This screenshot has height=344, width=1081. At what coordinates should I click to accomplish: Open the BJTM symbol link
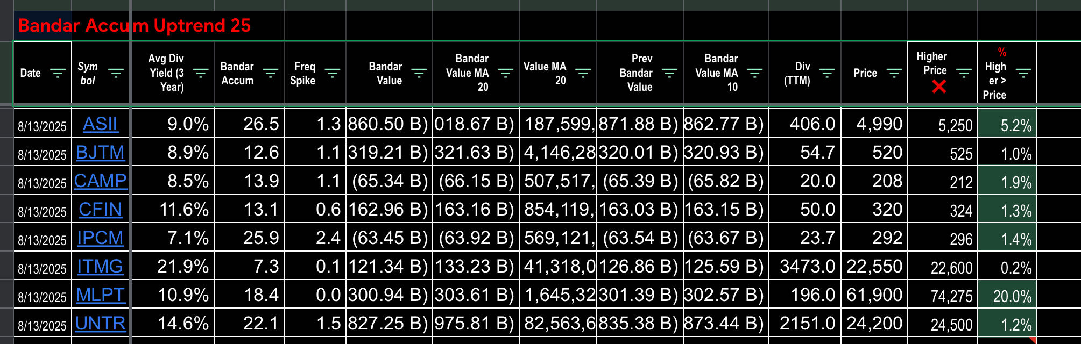pyautogui.click(x=101, y=153)
